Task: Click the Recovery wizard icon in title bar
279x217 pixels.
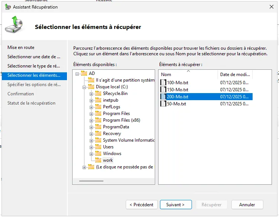Action: click(8, 7)
